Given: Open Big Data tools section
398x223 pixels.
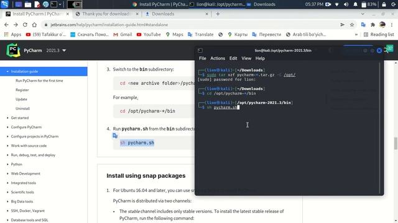Looking at the screenshot, I should (22, 201).
